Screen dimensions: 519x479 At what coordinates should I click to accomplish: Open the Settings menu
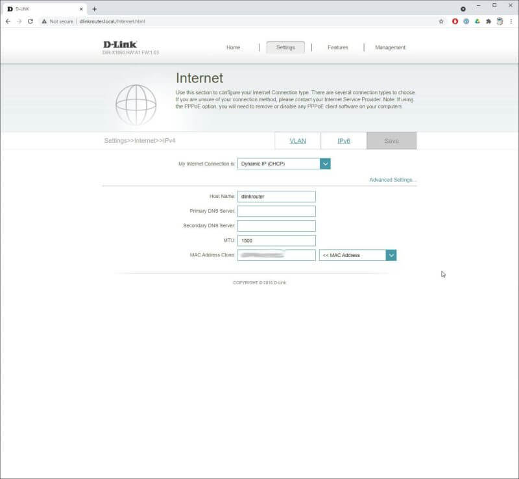285,47
